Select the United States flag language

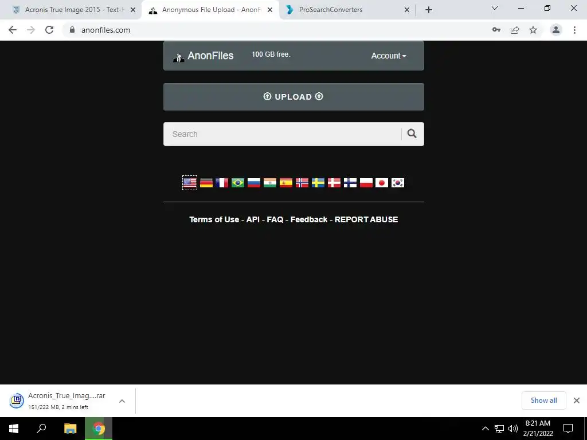coord(190,183)
